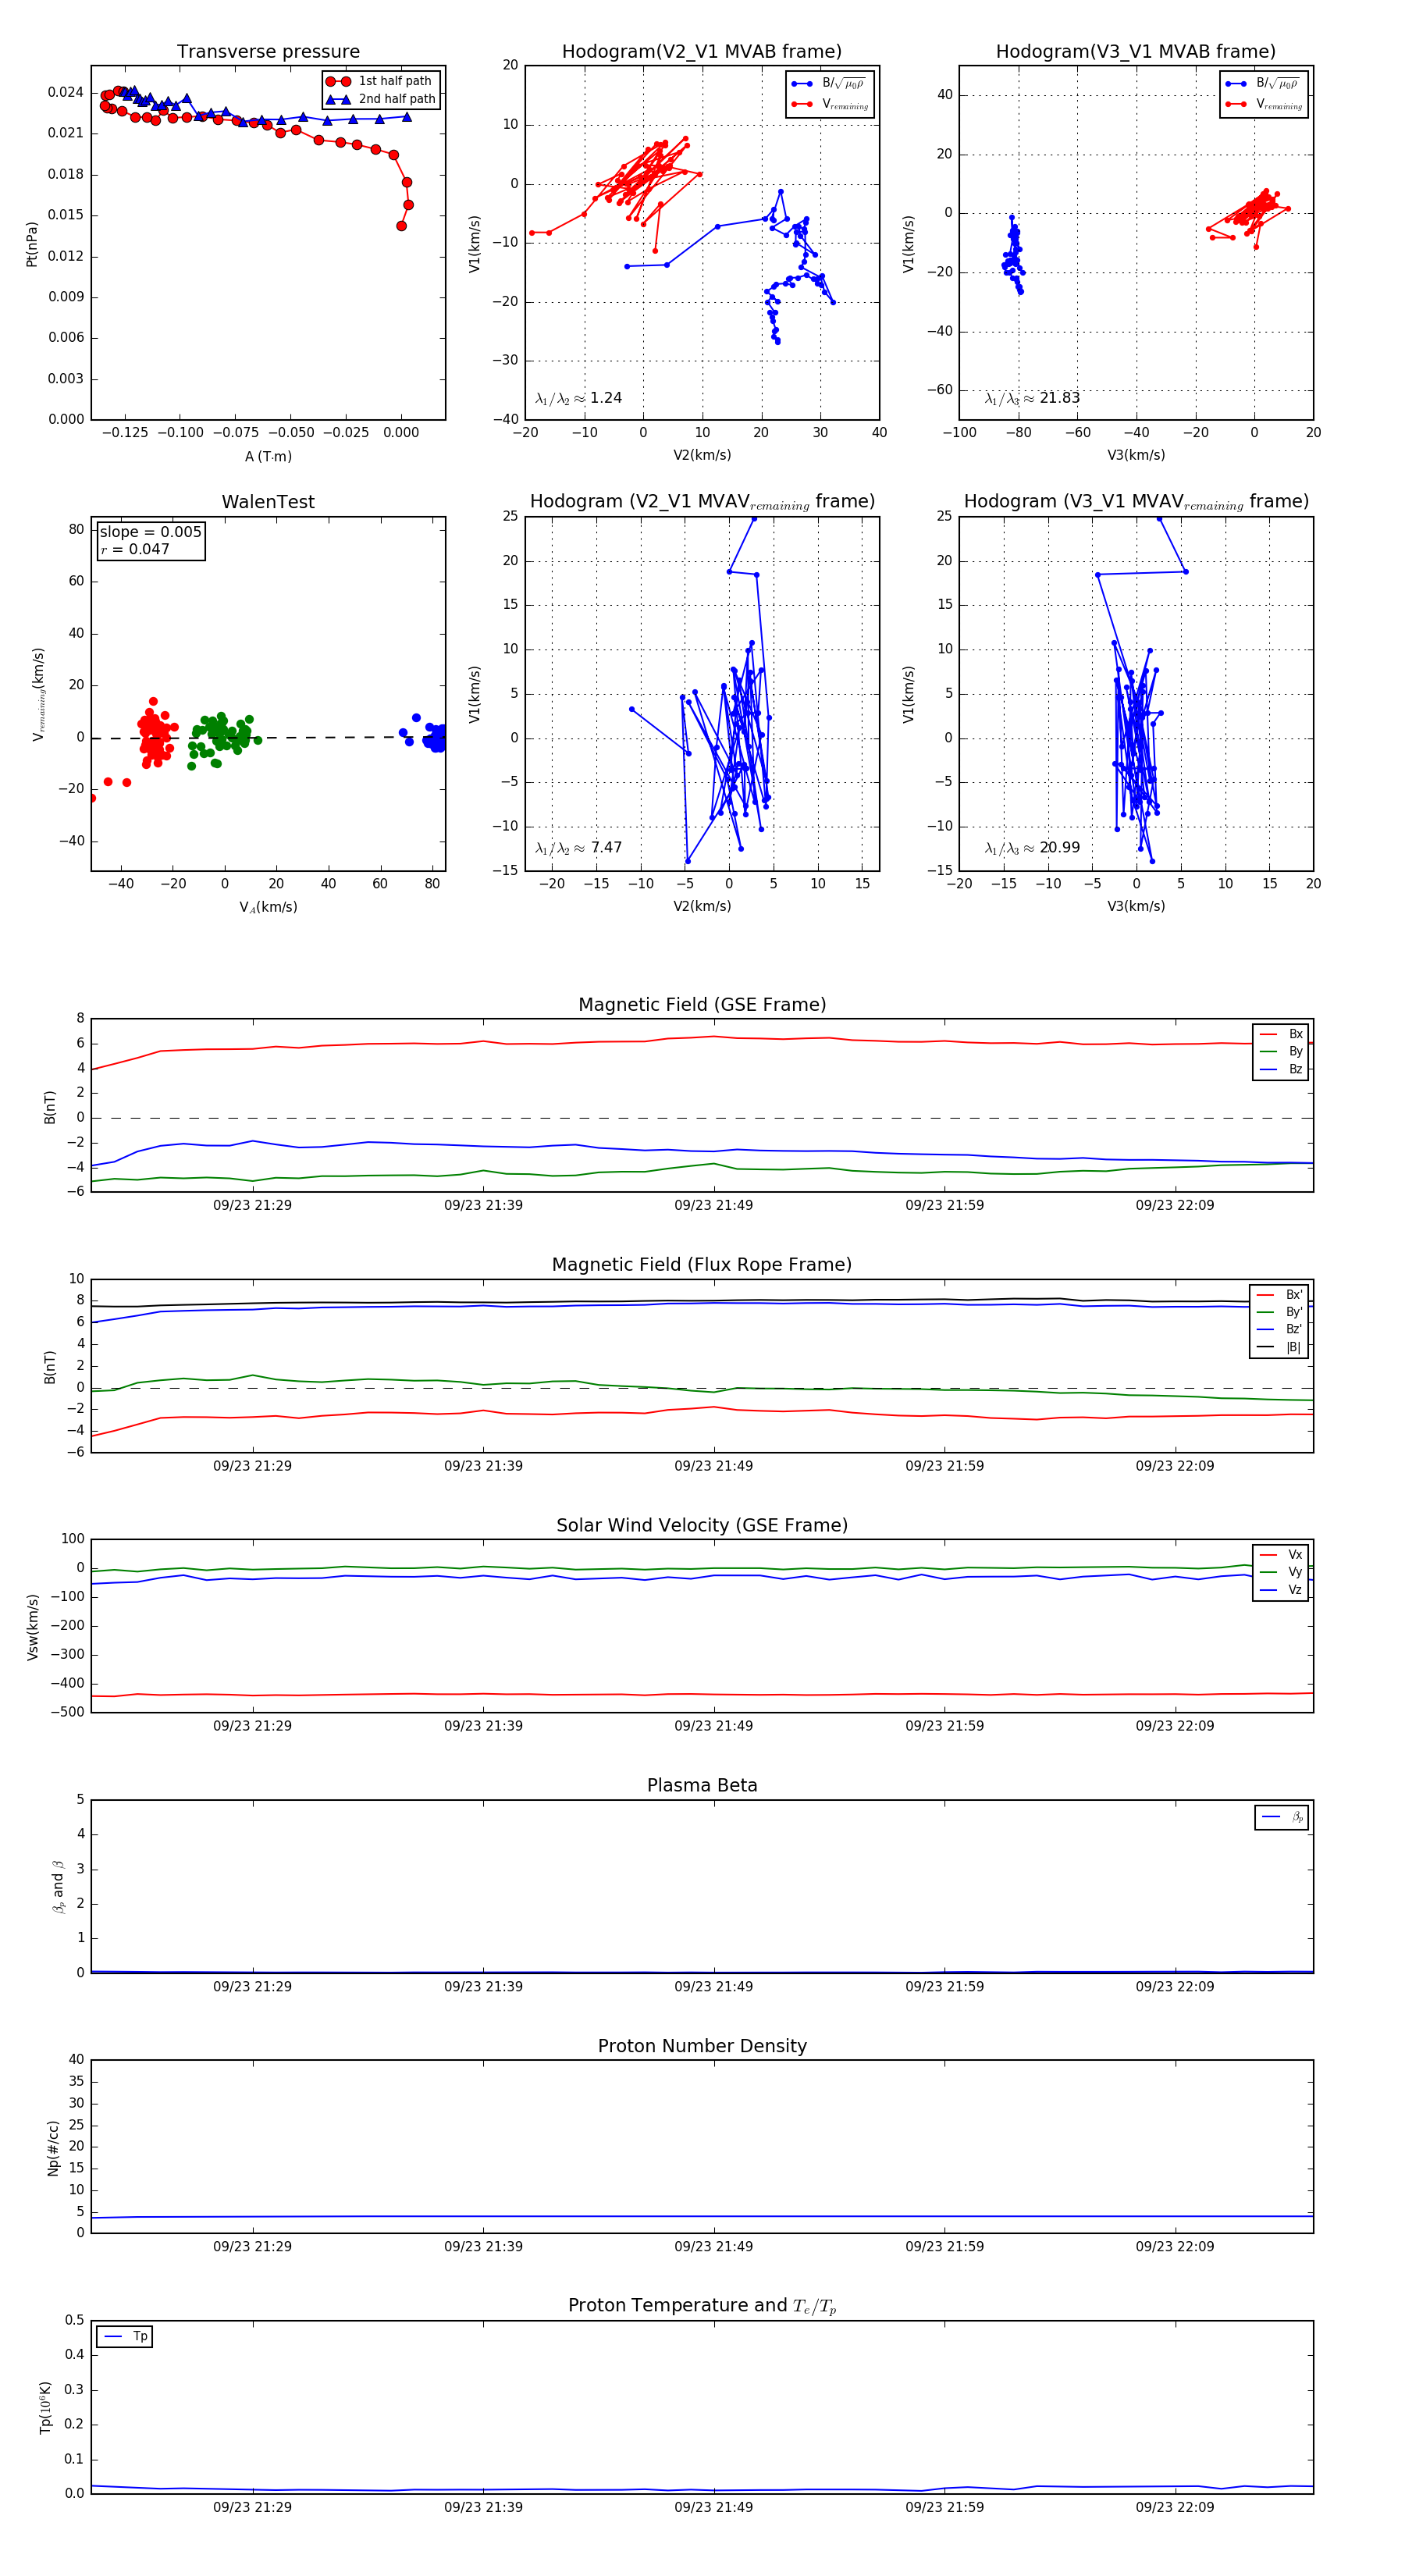Click 'Proton Number Density' panel title
The width and height of the screenshot is (1405, 2576).
[x=702, y=2046]
